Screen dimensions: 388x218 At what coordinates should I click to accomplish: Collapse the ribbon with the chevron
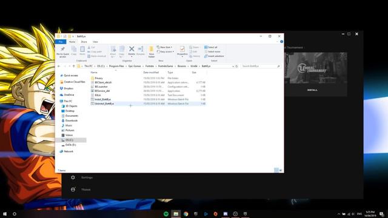pyautogui.click(x=277, y=42)
